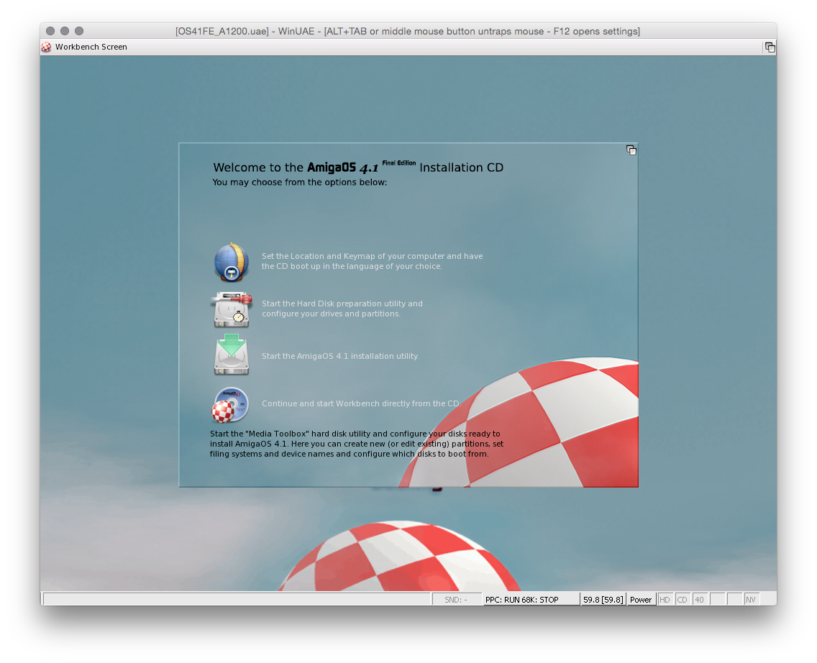The image size is (817, 663).
Task: Start the AmigaOS 4.1 installation utility icon
Action: 232,355
